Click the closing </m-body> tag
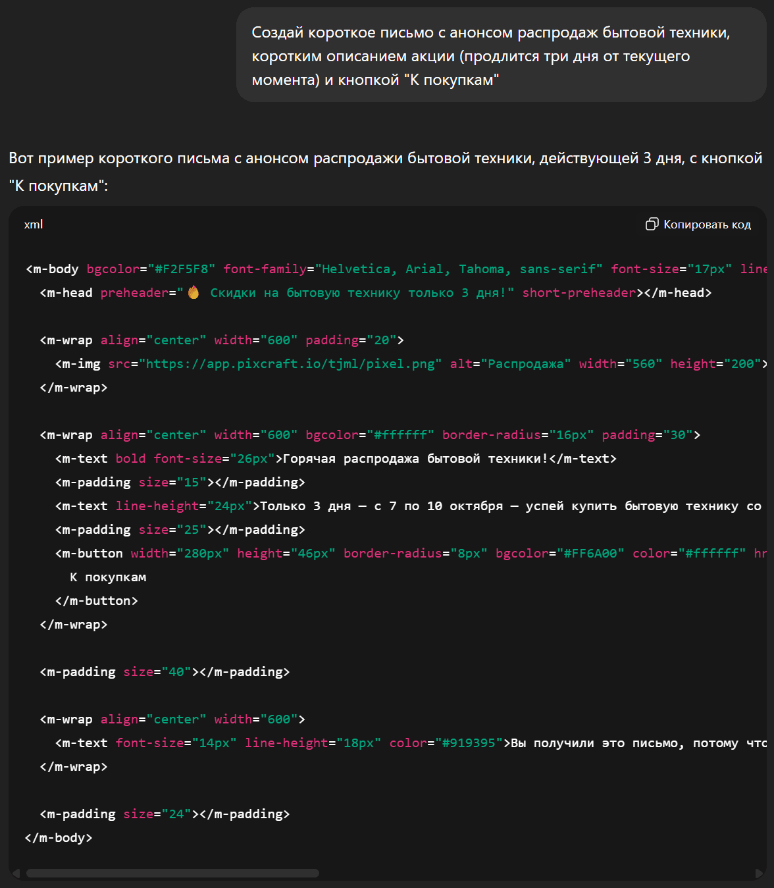774x888 pixels. pos(59,838)
